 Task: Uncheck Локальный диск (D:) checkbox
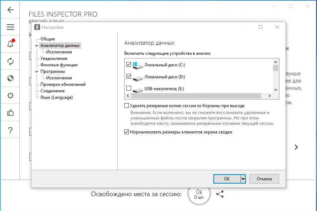click(x=129, y=76)
